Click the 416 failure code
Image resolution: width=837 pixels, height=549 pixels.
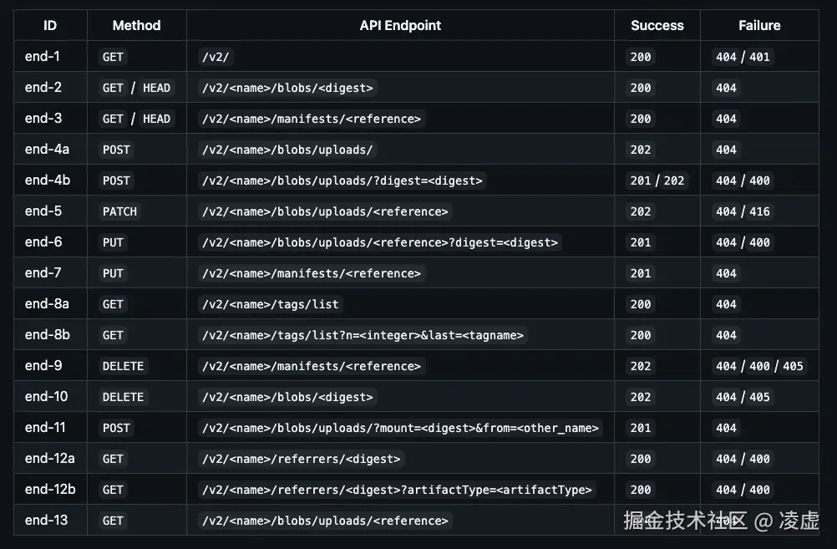[759, 211]
